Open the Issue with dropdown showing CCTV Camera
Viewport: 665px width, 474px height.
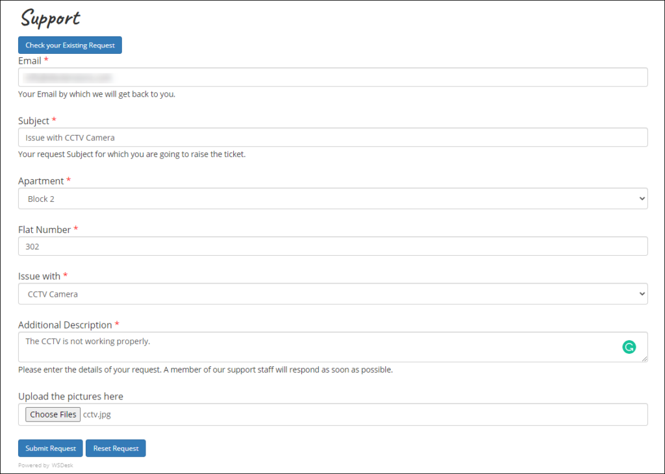coord(332,293)
